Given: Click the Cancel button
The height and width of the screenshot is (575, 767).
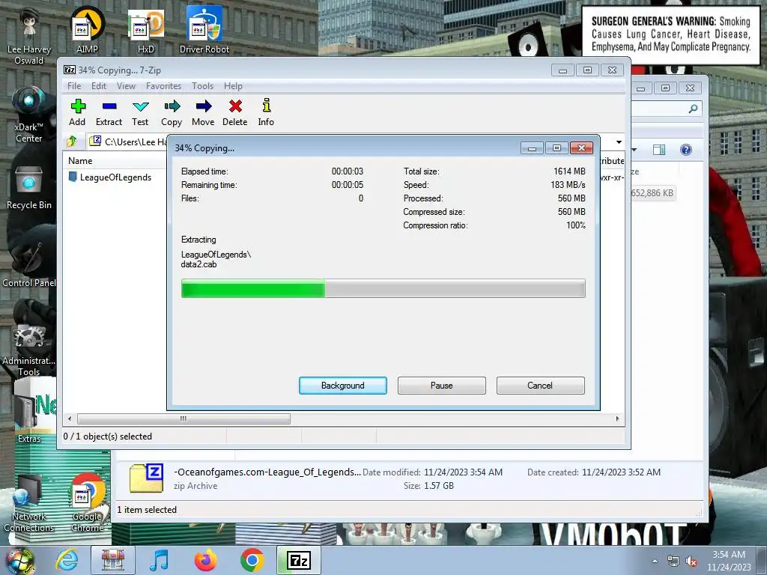Looking at the screenshot, I should click(540, 386).
